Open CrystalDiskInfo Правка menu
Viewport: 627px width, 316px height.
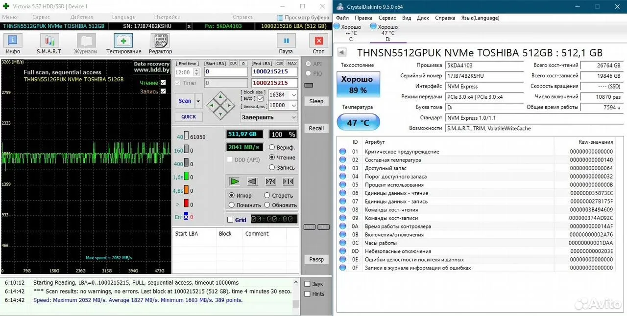363,18
